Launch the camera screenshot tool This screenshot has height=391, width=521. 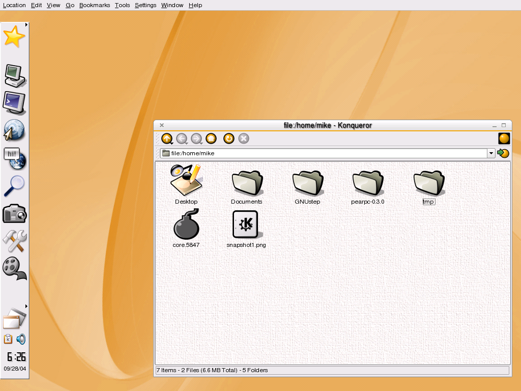[14, 213]
